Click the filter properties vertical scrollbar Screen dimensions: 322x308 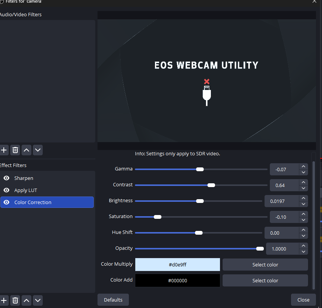[314, 225]
